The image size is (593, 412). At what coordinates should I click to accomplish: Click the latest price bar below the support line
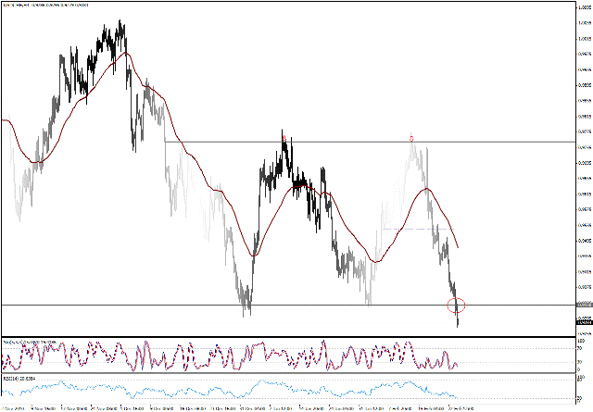click(x=457, y=320)
